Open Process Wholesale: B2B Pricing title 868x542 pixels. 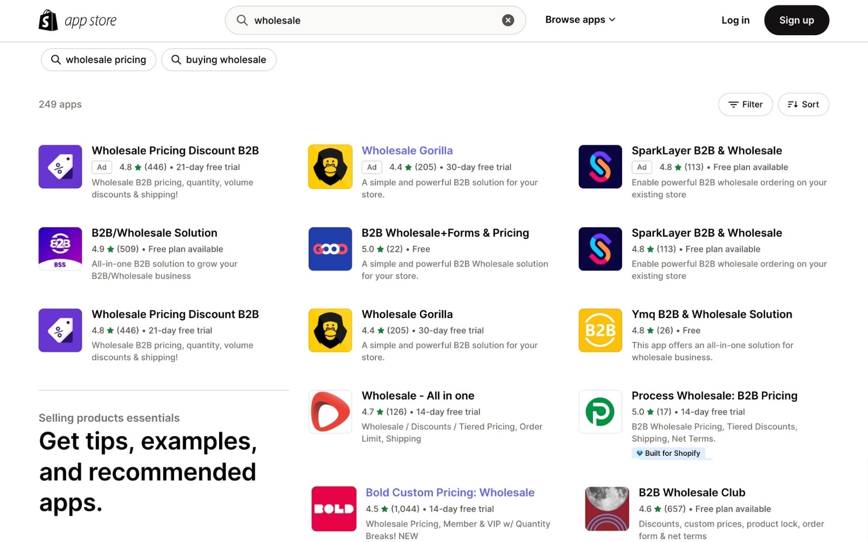[x=714, y=396]
